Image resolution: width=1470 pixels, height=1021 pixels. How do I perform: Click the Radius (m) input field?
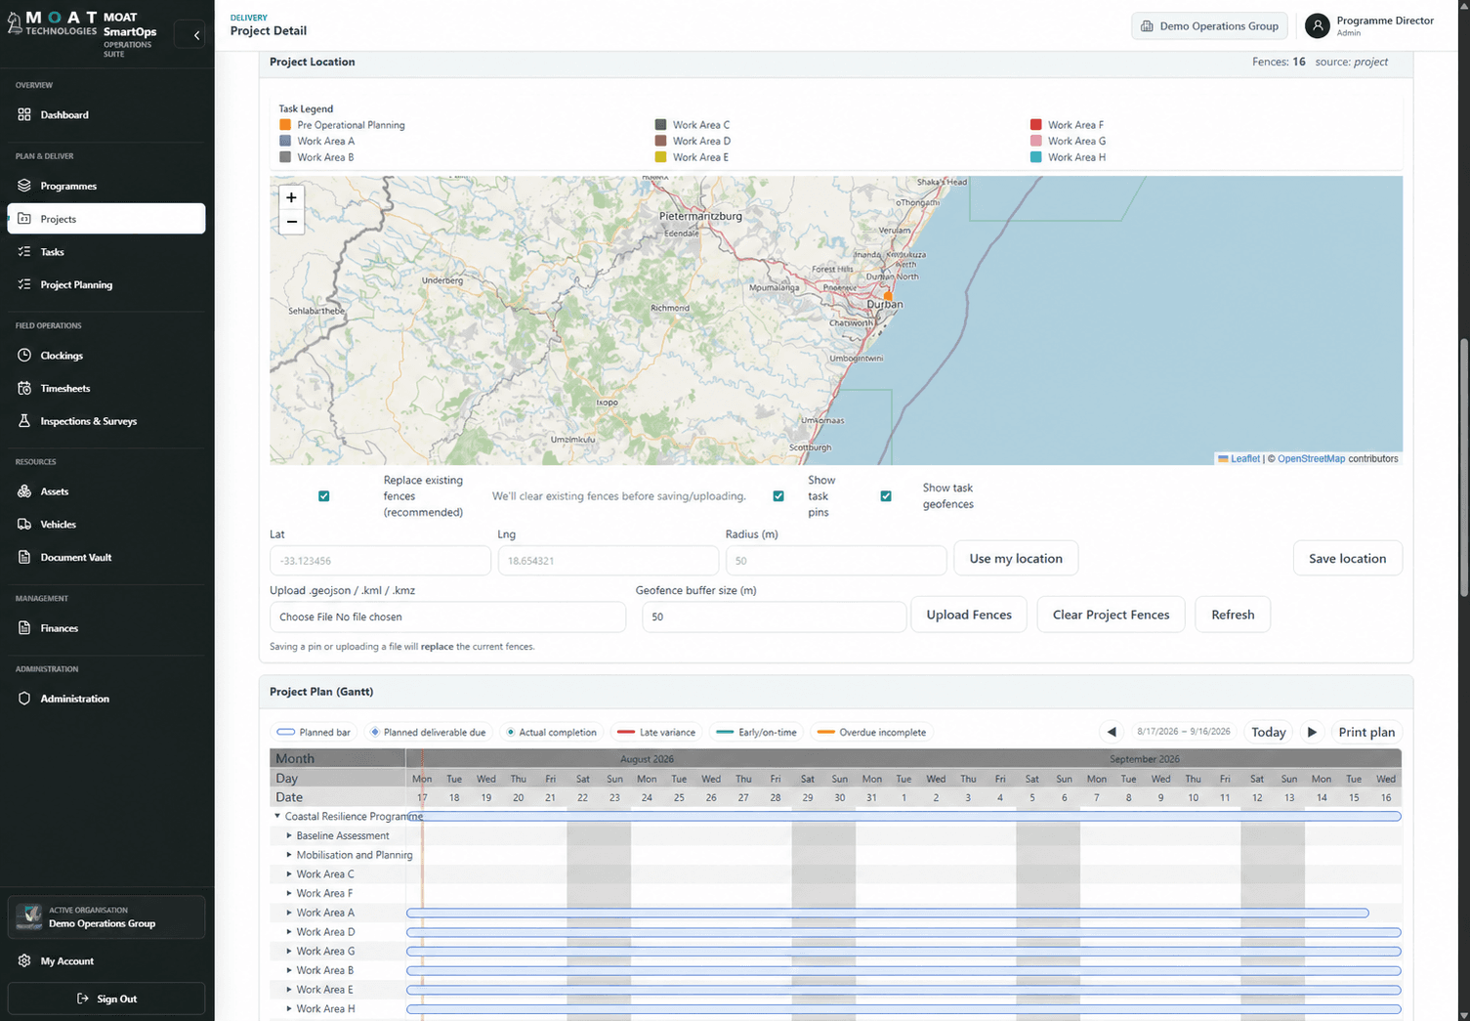[x=836, y=561]
